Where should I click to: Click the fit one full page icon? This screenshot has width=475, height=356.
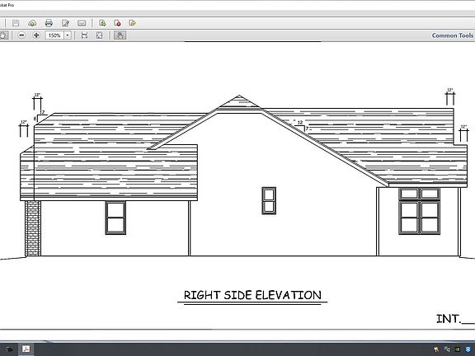click(x=99, y=35)
